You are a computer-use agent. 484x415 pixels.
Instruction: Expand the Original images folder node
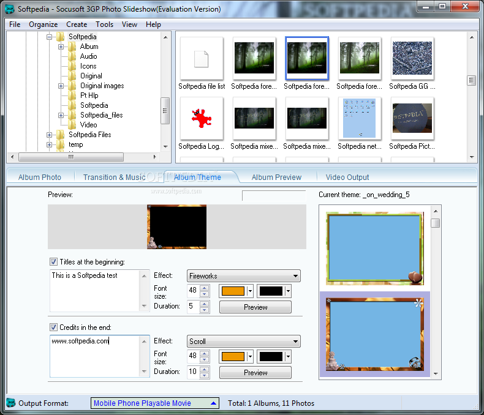(x=61, y=86)
